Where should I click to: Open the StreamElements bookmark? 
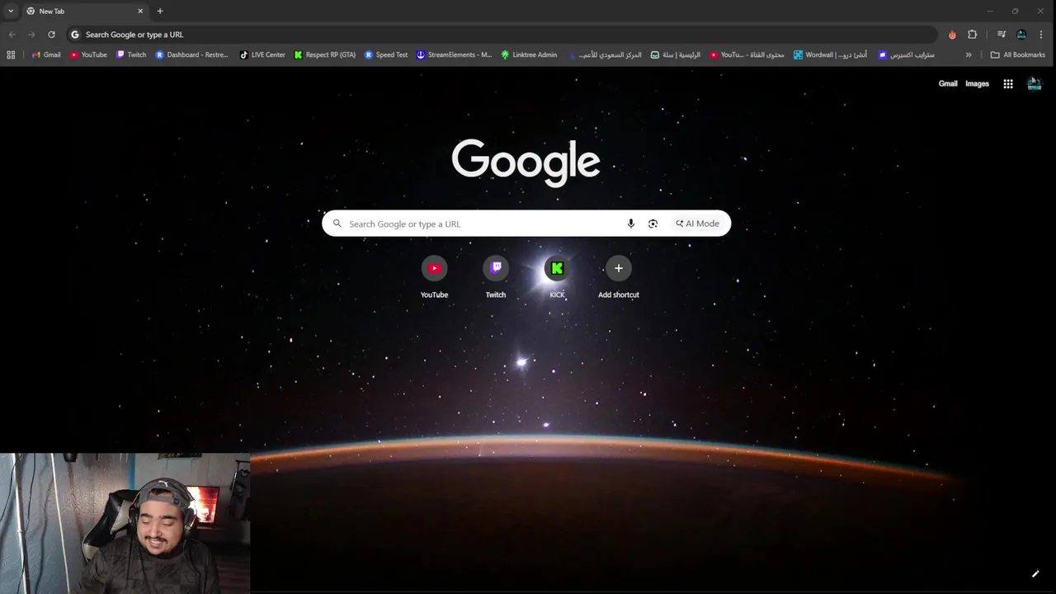454,54
